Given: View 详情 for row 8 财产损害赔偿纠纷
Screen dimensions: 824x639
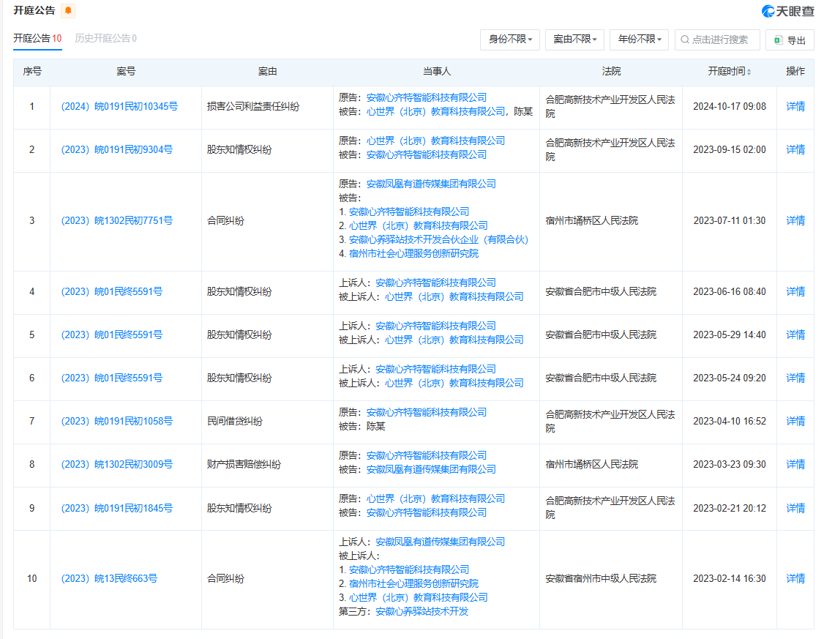Looking at the screenshot, I should point(795,465).
